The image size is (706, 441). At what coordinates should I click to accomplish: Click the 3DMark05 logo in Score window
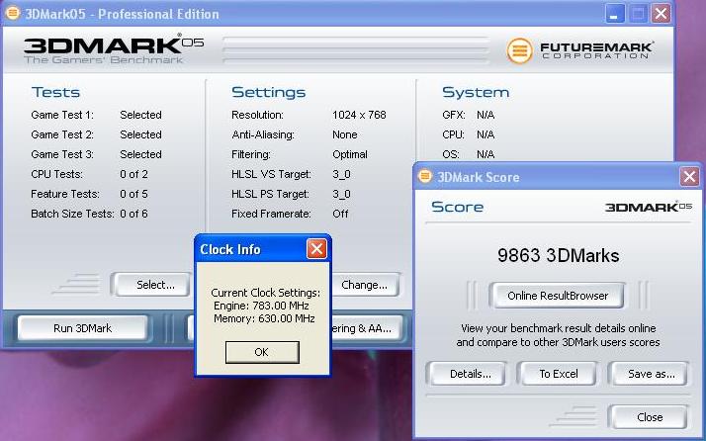coord(649,207)
